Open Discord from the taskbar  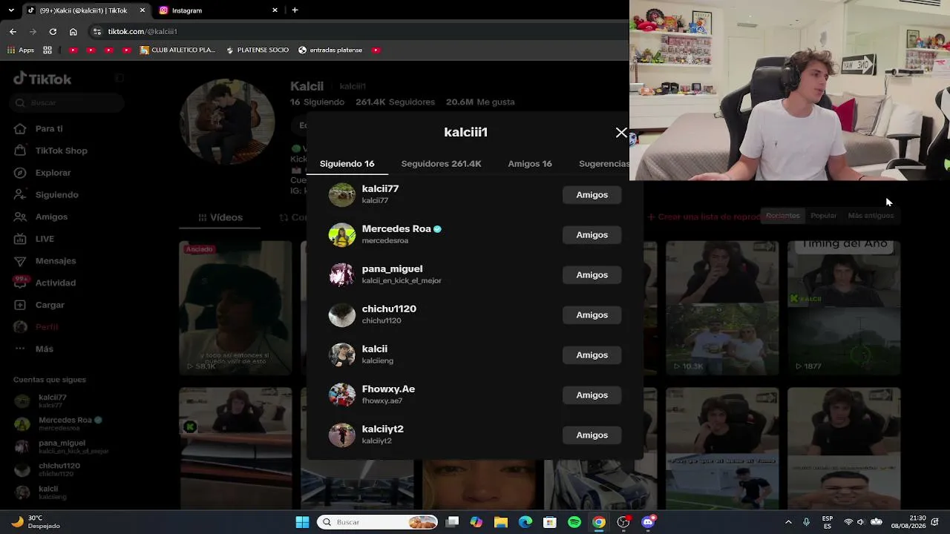click(x=648, y=522)
